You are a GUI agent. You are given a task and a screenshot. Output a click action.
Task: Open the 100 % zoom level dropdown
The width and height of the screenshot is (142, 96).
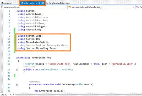10,95
